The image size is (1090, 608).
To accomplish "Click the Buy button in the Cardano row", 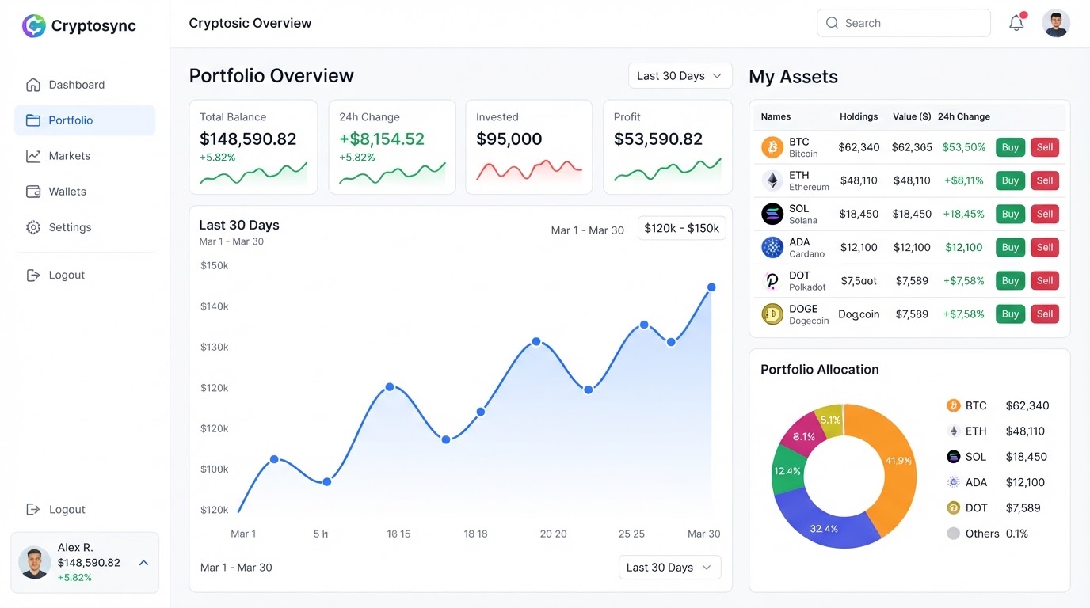I will coord(1010,247).
